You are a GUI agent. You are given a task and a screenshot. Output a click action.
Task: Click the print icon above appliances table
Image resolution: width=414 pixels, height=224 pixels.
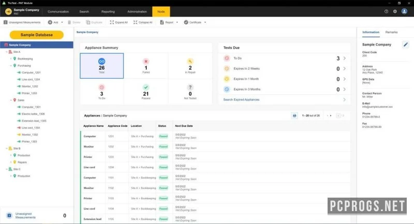pyautogui.click(x=294, y=115)
